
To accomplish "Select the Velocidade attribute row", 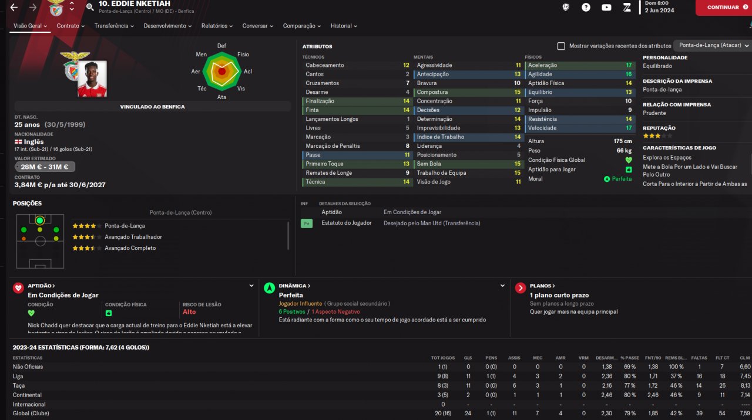I will pos(579,128).
